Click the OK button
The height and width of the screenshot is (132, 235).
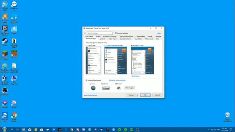pyautogui.click(x=145, y=95)
